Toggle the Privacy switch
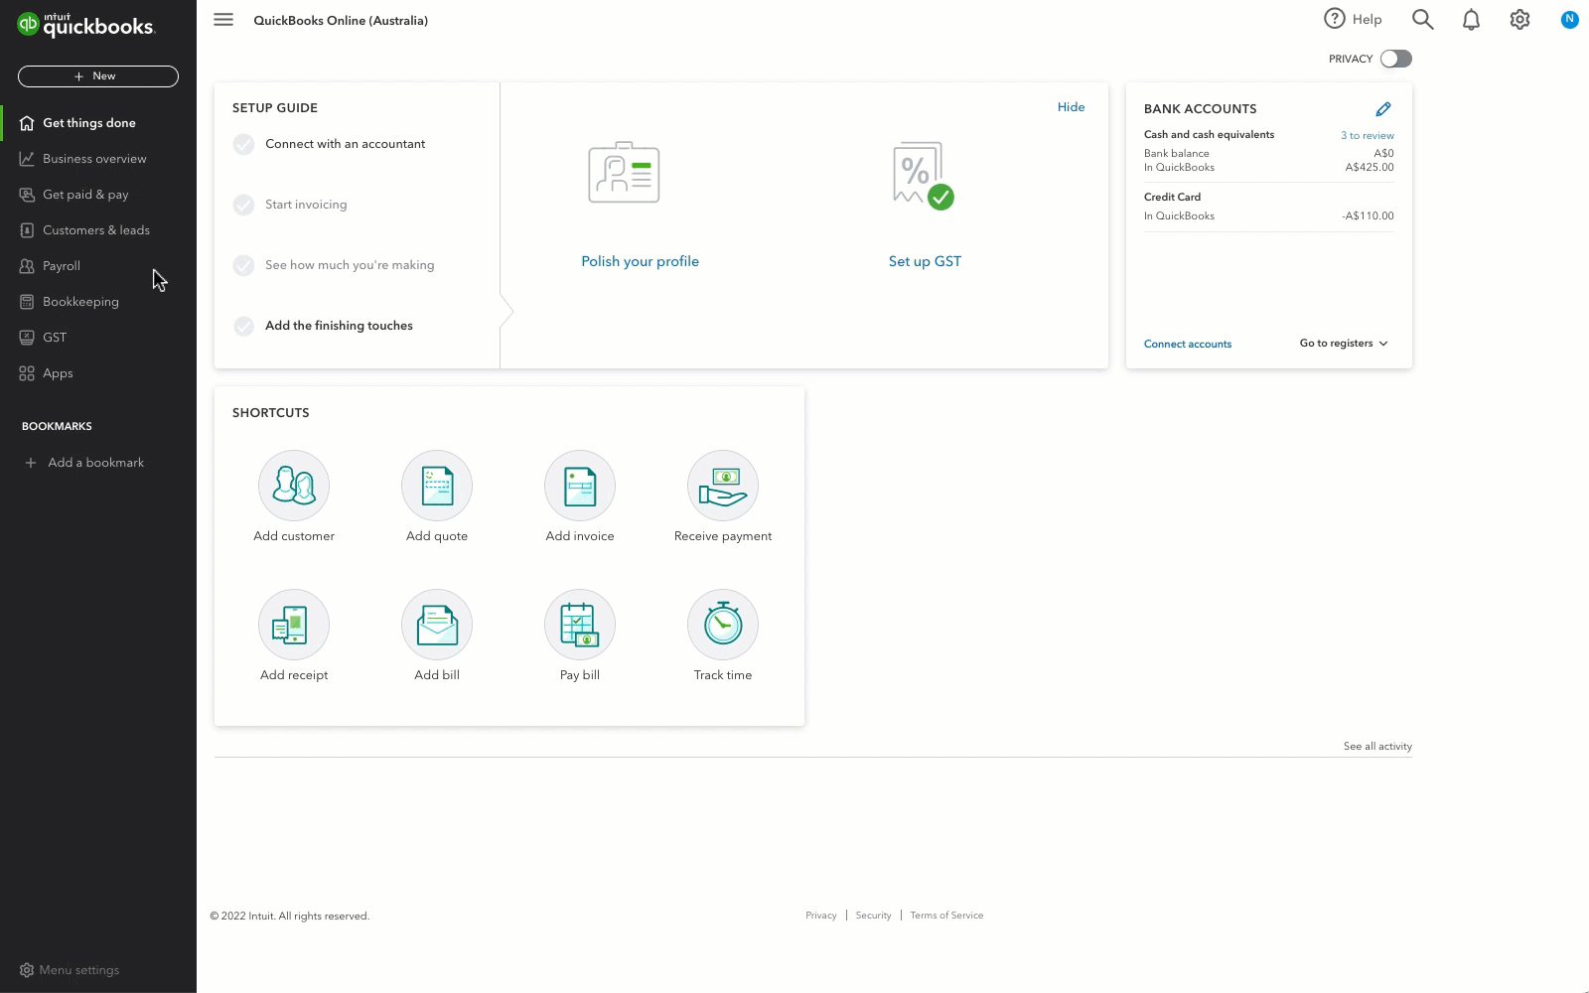 click(x=1395, y=59)
